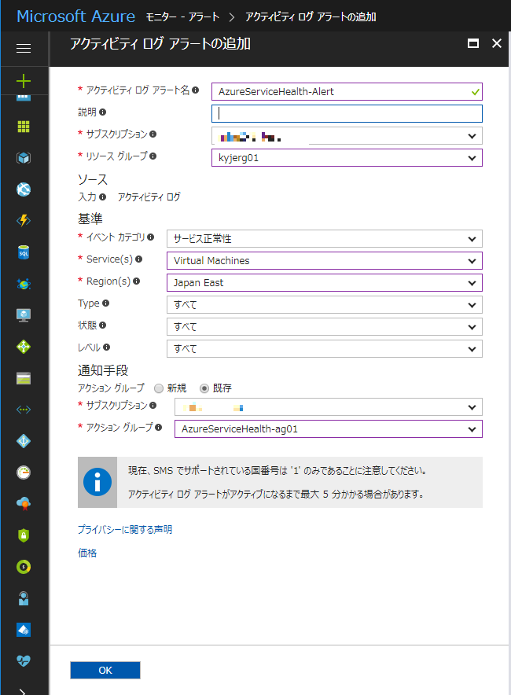
Task: Open Service(s) dropdown showing Virtual Machines
Action: click(x=325, y=261)
